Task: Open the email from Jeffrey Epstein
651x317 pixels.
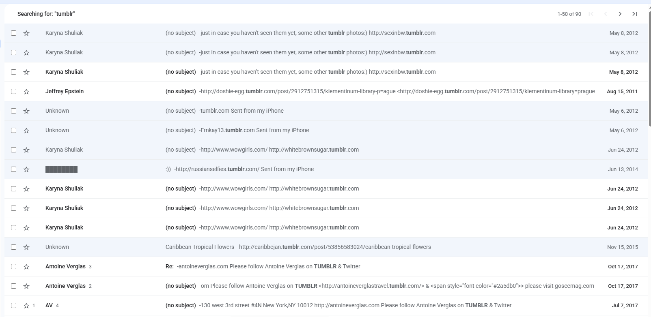Action: pos(65,92)
